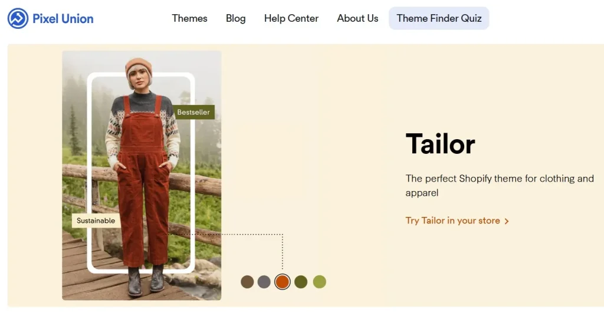Screen dimensions: 604x316
Task: Click the Tailor theme heading
Action: tap(440, 144)
